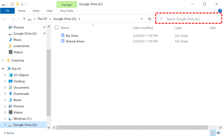Click in the Search Google Drive (G:) field

point(189,19)
